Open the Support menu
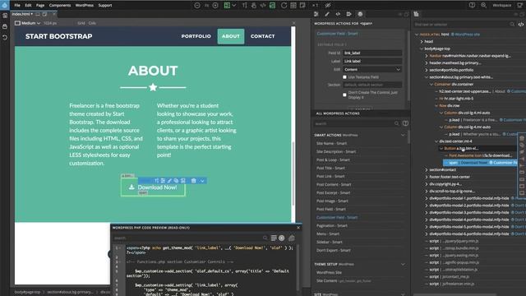Screen dimensions: 526x296 pos(105,6)
